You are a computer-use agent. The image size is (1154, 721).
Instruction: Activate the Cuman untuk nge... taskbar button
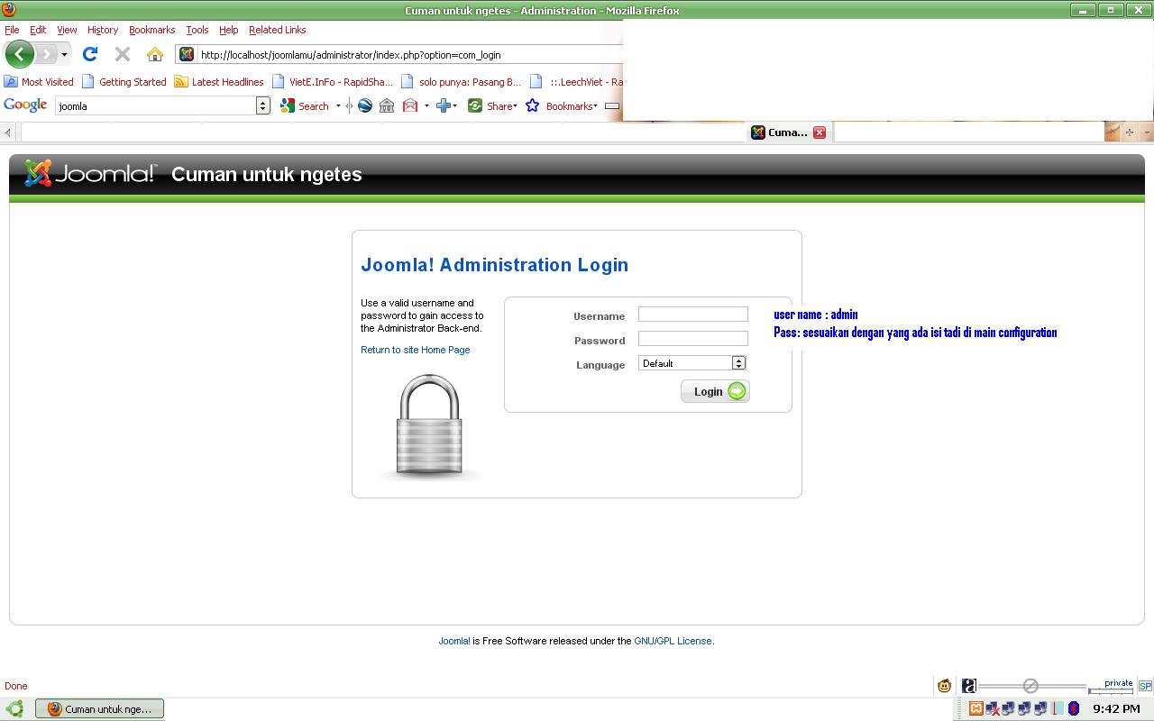(x=100, y=708)
